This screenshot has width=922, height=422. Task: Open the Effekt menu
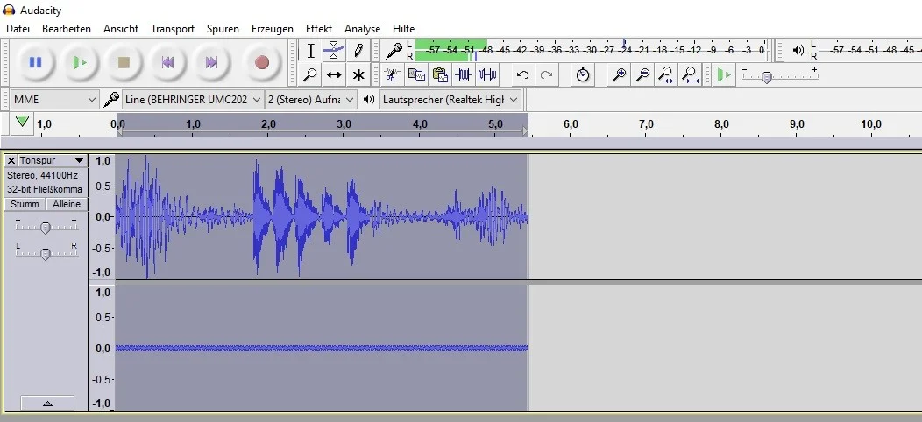pyautogui.click(x=319, y=28)
